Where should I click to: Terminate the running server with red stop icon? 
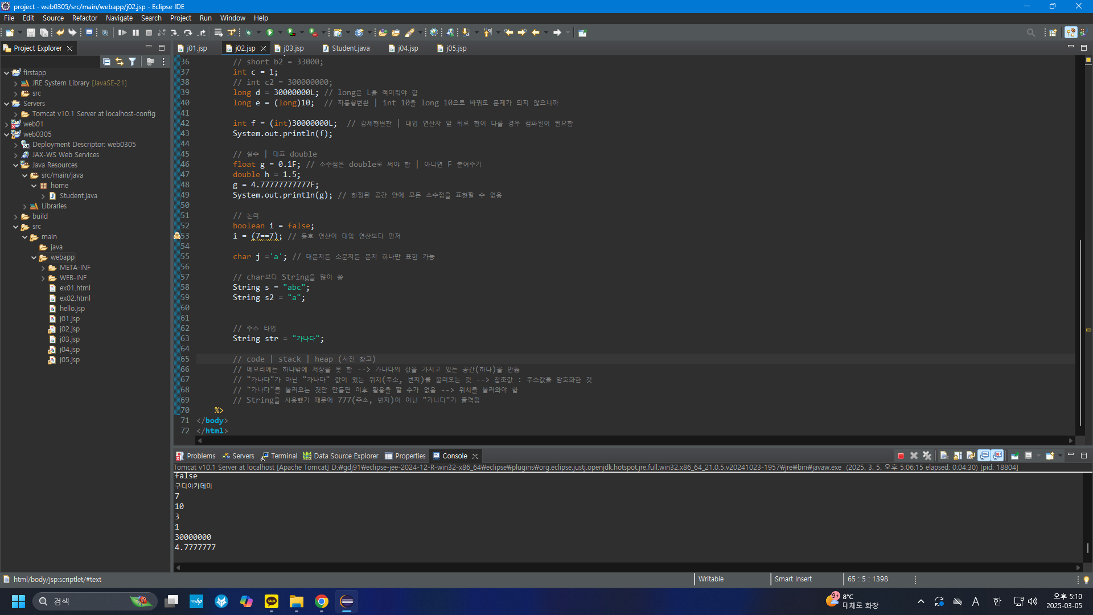pos(901,456)
